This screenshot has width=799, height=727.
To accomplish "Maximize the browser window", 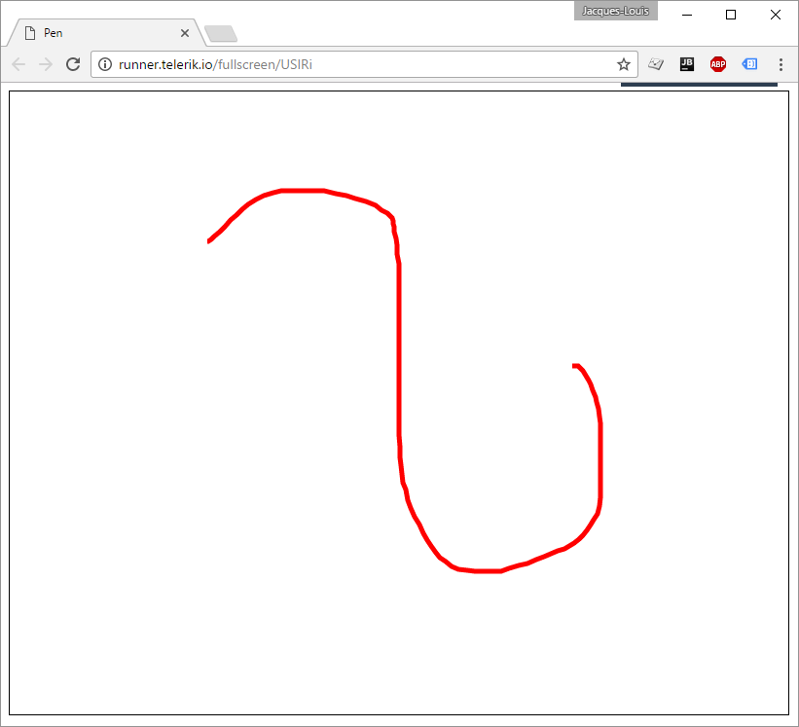I will pos(731,15).
